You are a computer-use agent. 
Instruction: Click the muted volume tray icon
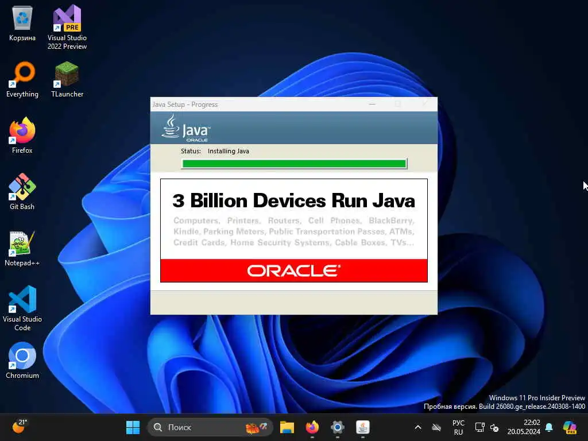(494, 427)
